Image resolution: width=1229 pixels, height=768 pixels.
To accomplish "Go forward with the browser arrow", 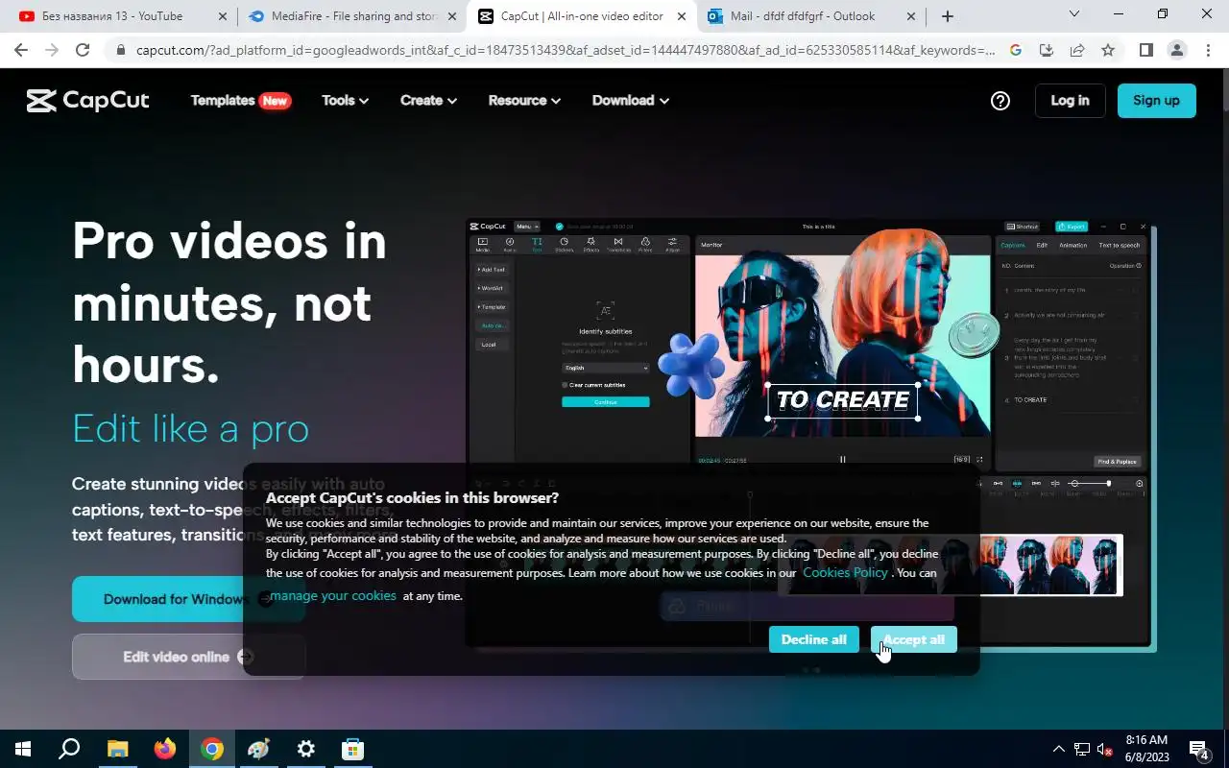I will point(52,50).
